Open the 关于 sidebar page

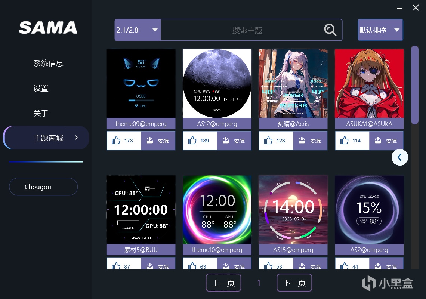tap(41, 113)
